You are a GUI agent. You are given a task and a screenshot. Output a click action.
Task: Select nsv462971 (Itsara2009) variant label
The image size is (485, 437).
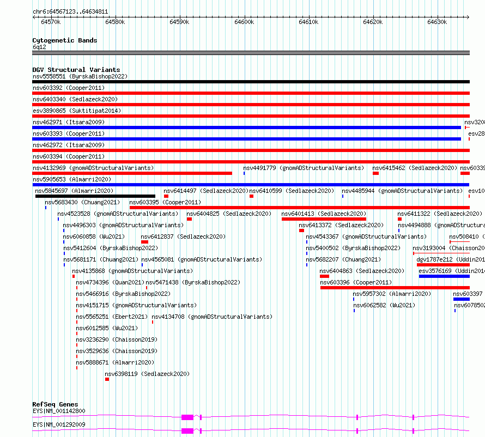pyautogui.click(x=69, y=122)
